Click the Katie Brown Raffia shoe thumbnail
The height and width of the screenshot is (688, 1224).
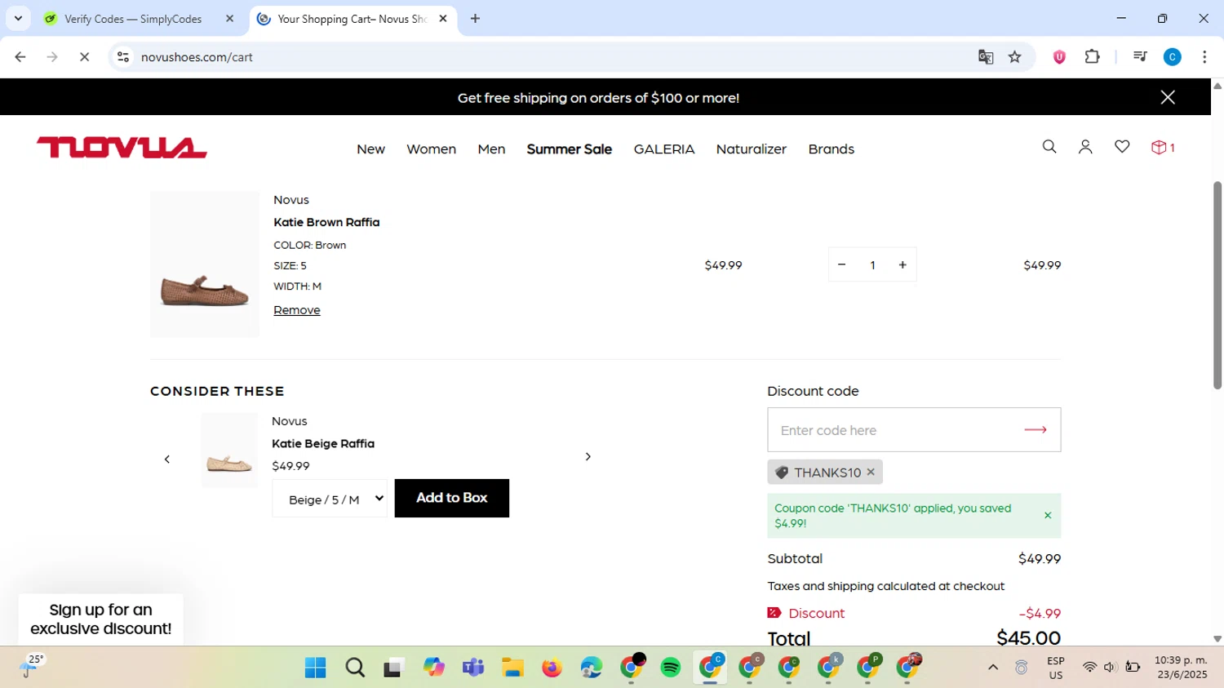pyautogui.click(x=205, y=264)
